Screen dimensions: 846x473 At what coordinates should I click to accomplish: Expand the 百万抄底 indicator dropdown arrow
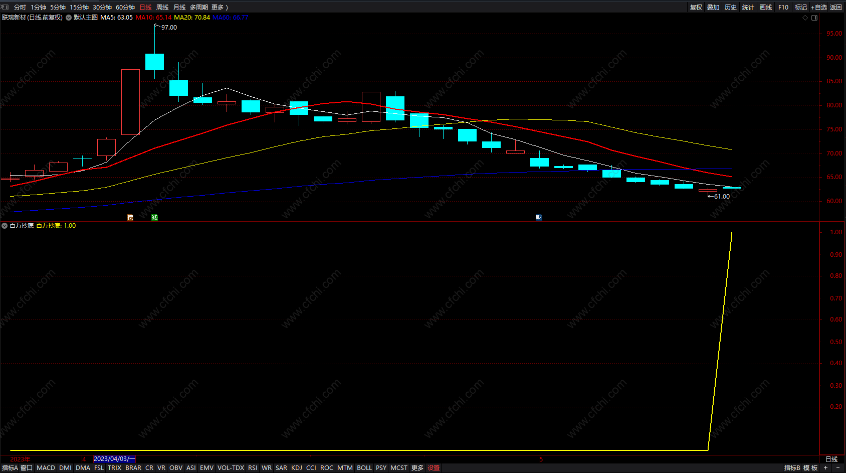(x=5, y=226)
